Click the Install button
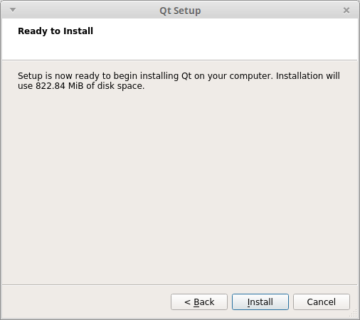The image size is (360, 320). pos(260,302)
